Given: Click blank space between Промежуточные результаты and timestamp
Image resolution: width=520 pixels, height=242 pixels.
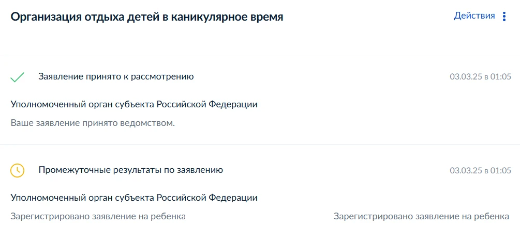Looking at the screenshot, I should [x=336, y=170].
